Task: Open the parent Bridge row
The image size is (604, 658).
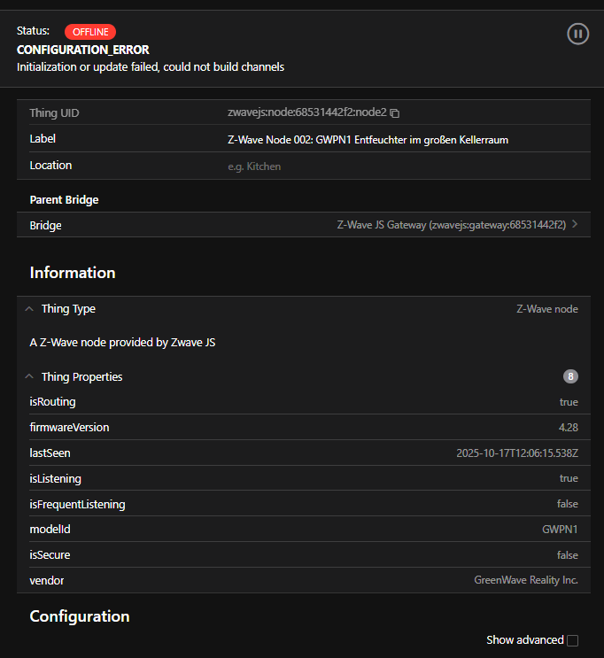Action: (303, 225)
